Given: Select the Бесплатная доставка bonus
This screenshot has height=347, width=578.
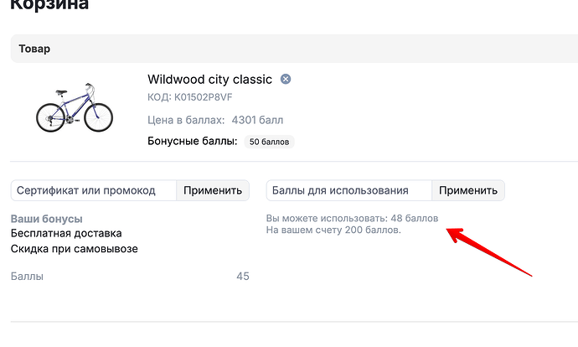Looking at the screenshot, I should pyautogui.click(x=66, y=233).
